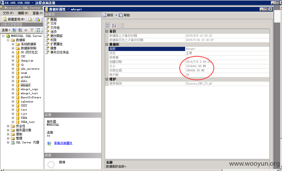Open the dropdown arrow next to 脚本
Screen dimensions: 282x171
point(116,15)
